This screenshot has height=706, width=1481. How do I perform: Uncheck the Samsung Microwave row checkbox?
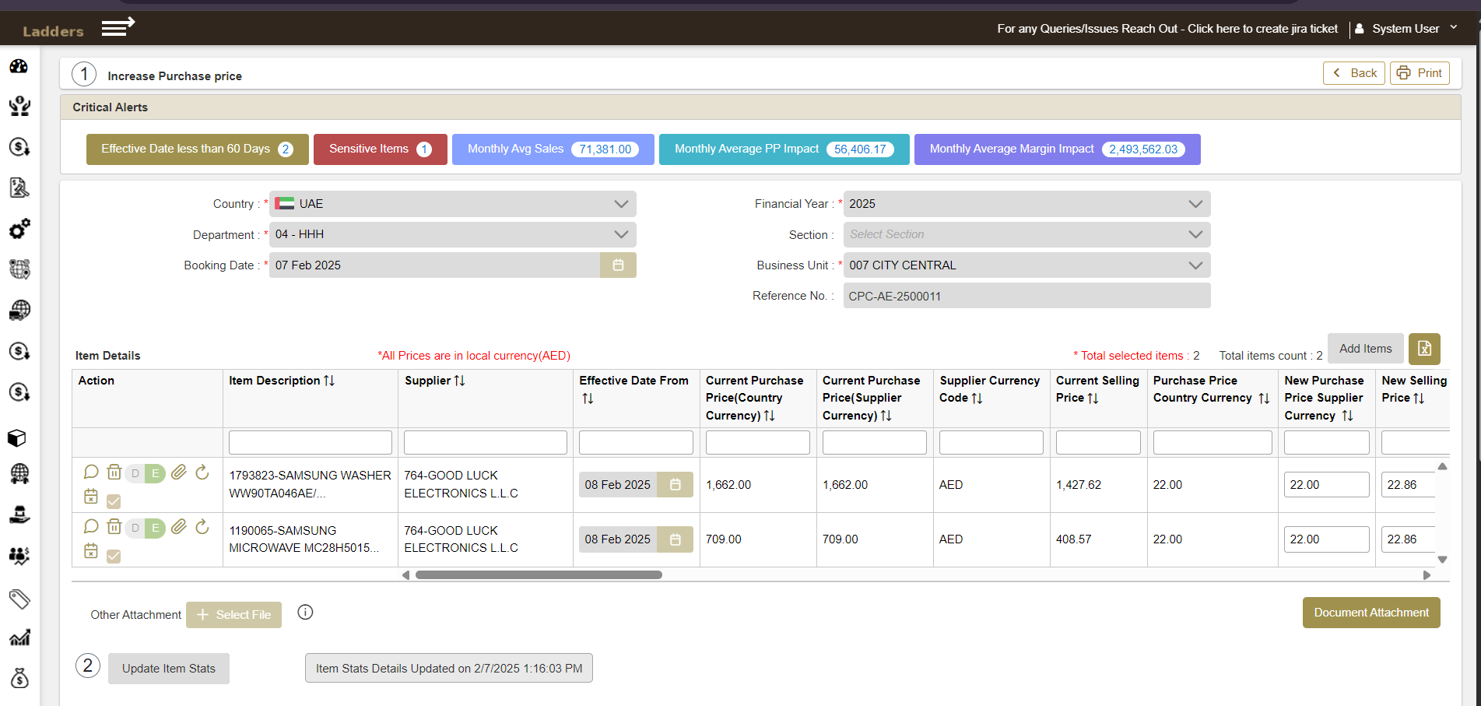[x=114, y=556]
